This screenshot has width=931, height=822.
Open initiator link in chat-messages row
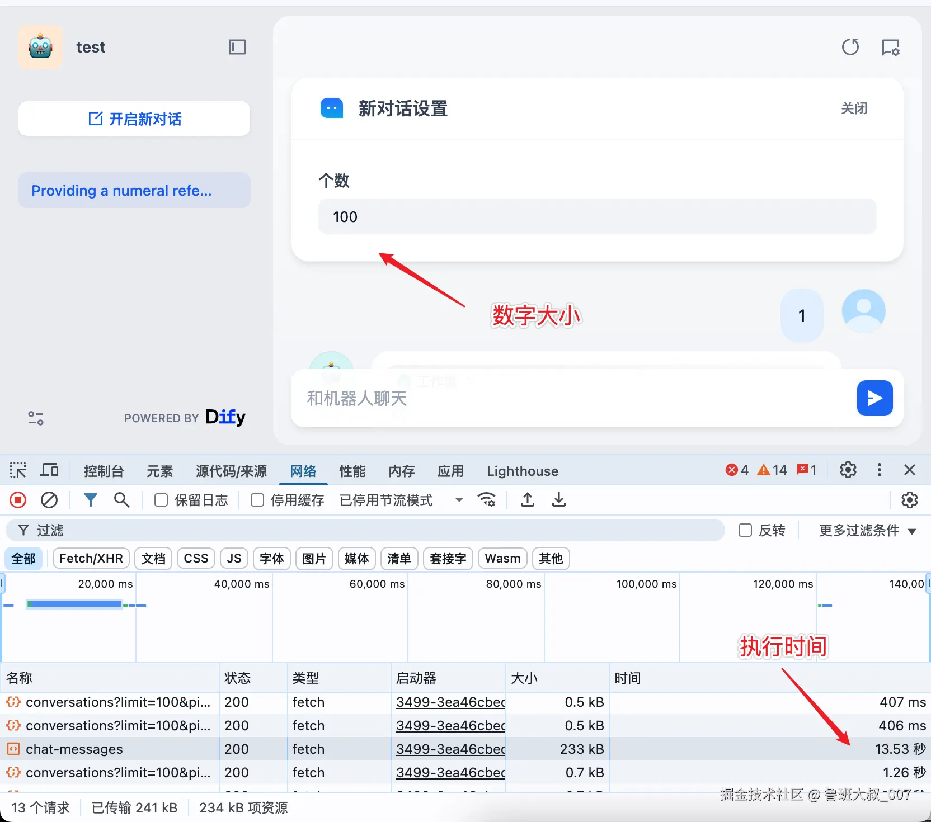[x=450, y=749]
